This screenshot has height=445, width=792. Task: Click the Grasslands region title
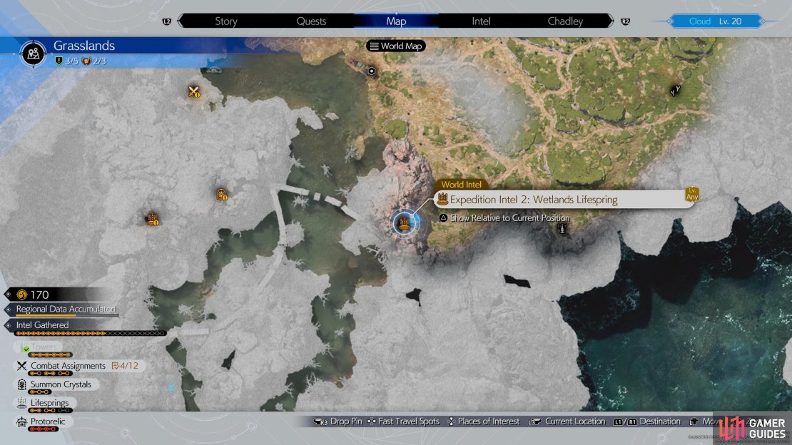click(84, 46)
